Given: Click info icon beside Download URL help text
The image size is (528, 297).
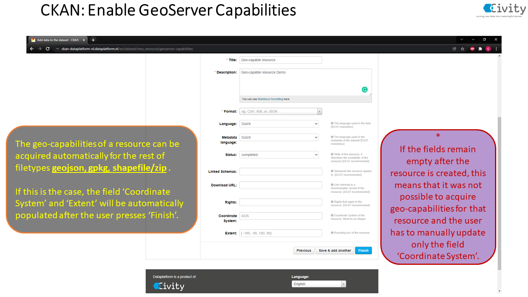Looking at the screenshot, I should [x=332, y=185].
